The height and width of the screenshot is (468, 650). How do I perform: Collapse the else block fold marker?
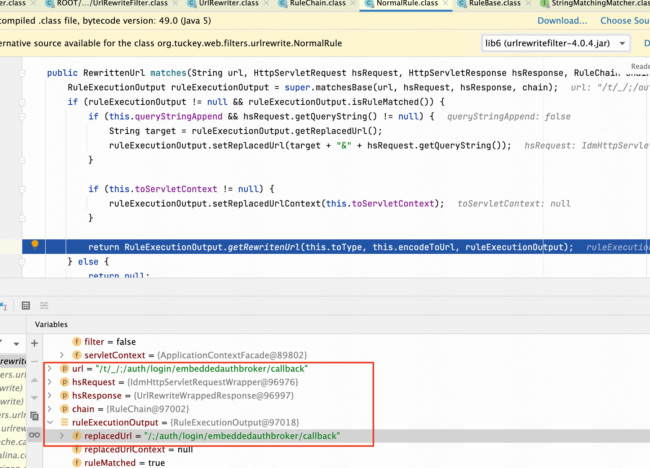tap(22, 262)
